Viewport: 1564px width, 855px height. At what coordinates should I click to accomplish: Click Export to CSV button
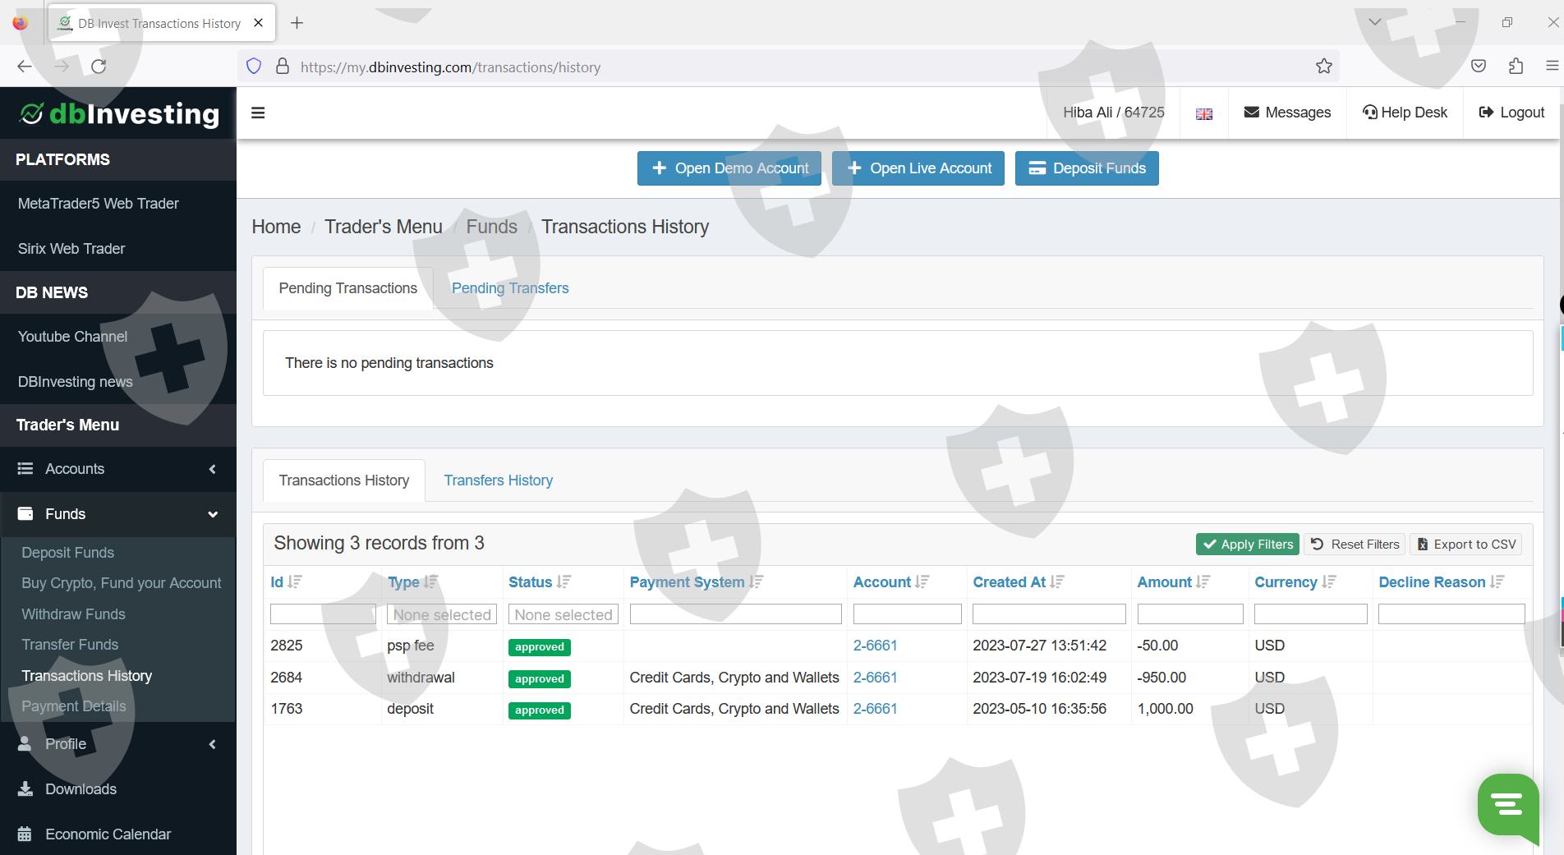coord(1466,545)
